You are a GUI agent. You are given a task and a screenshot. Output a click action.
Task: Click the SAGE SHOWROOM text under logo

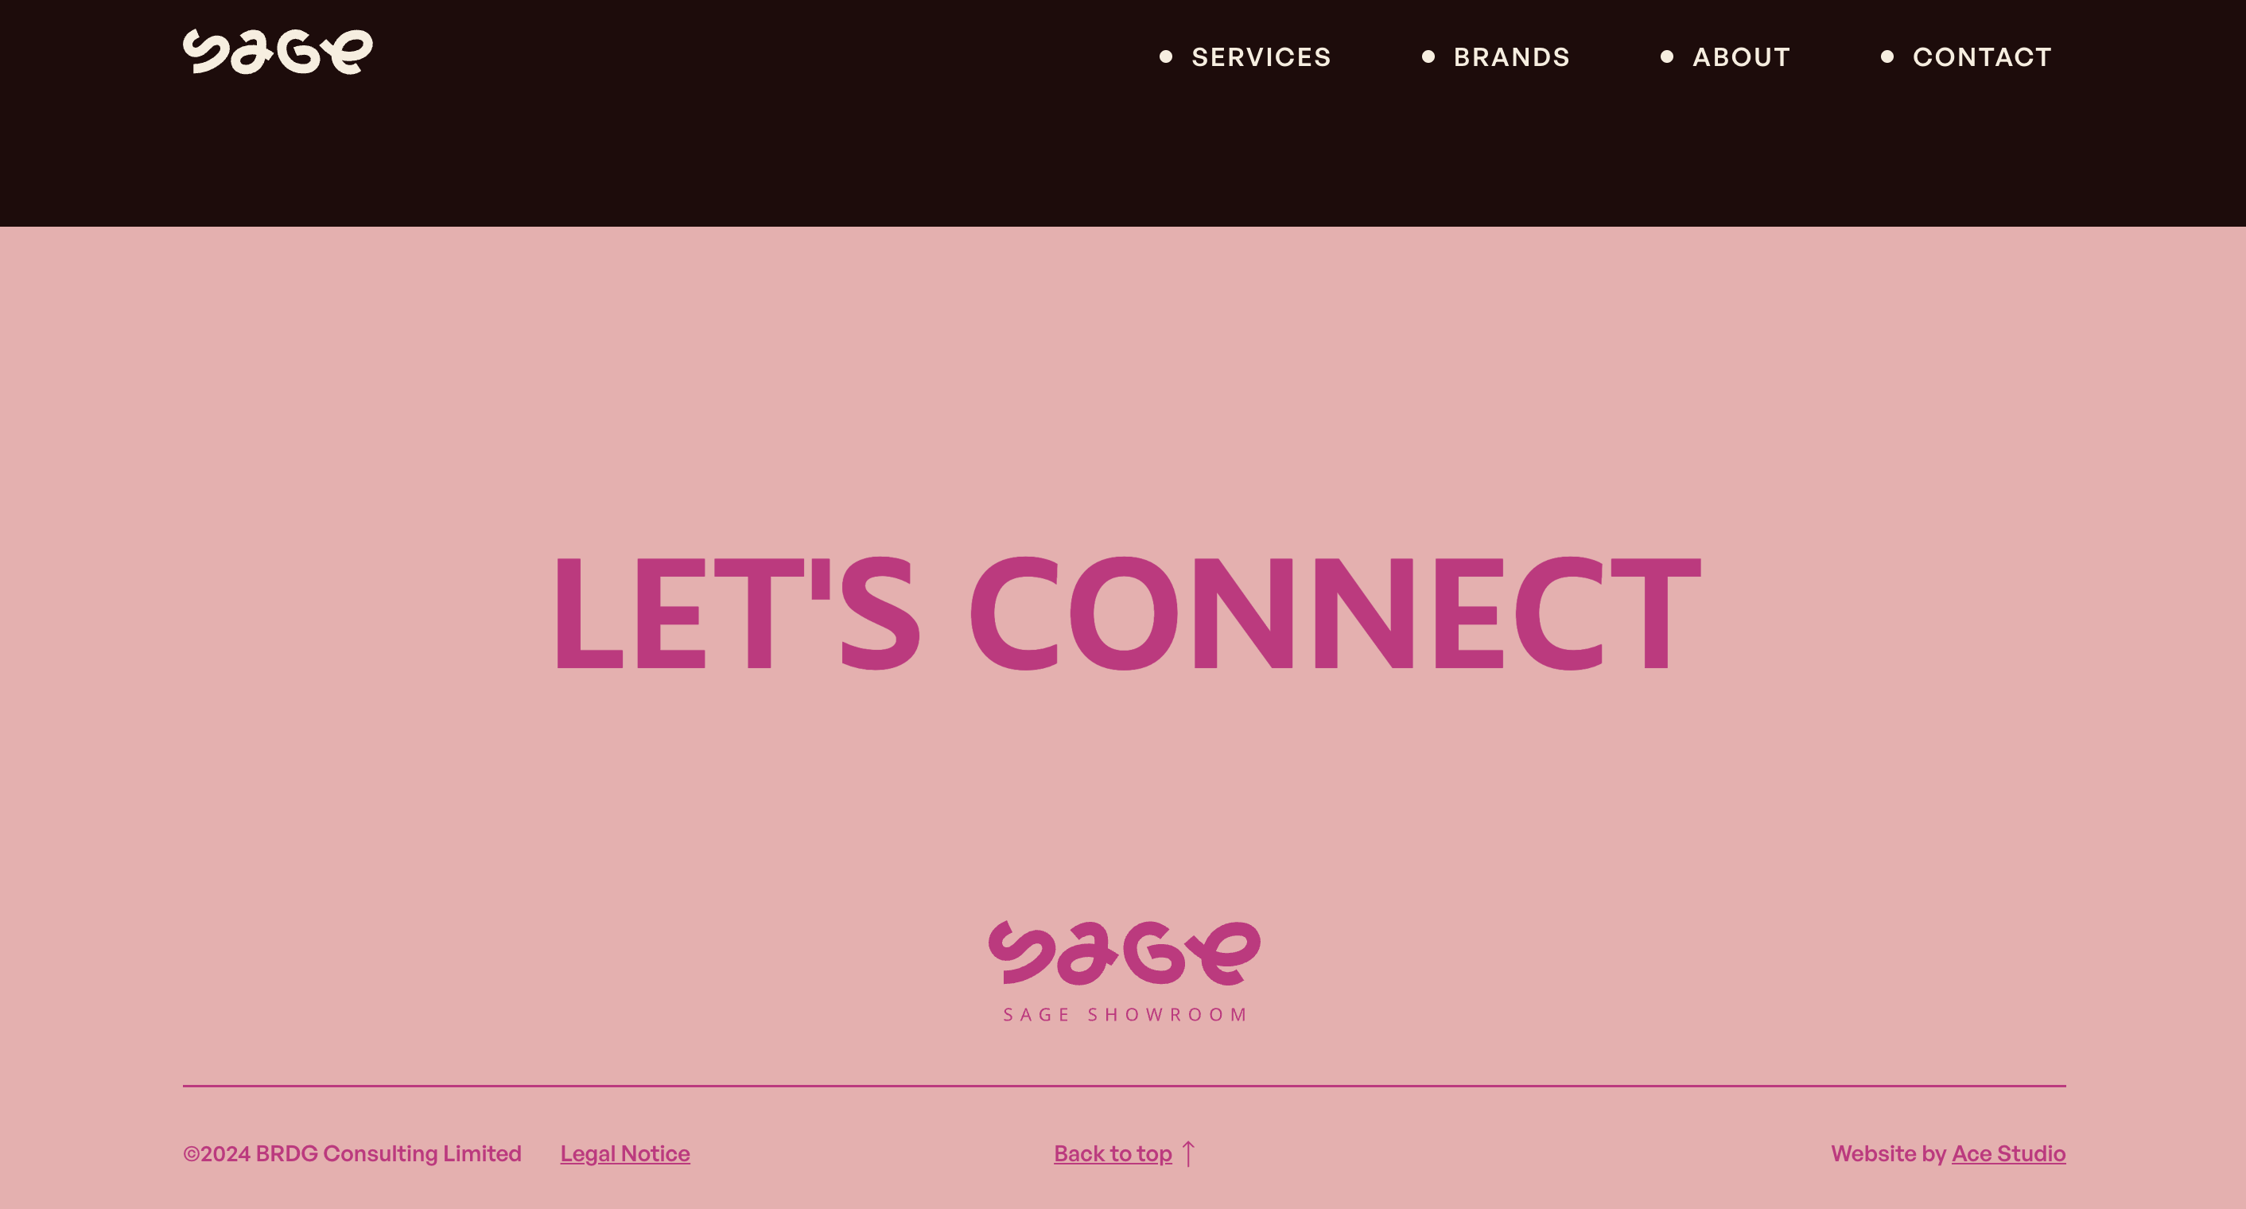pyautogui.click(x=1125, y=1015)
